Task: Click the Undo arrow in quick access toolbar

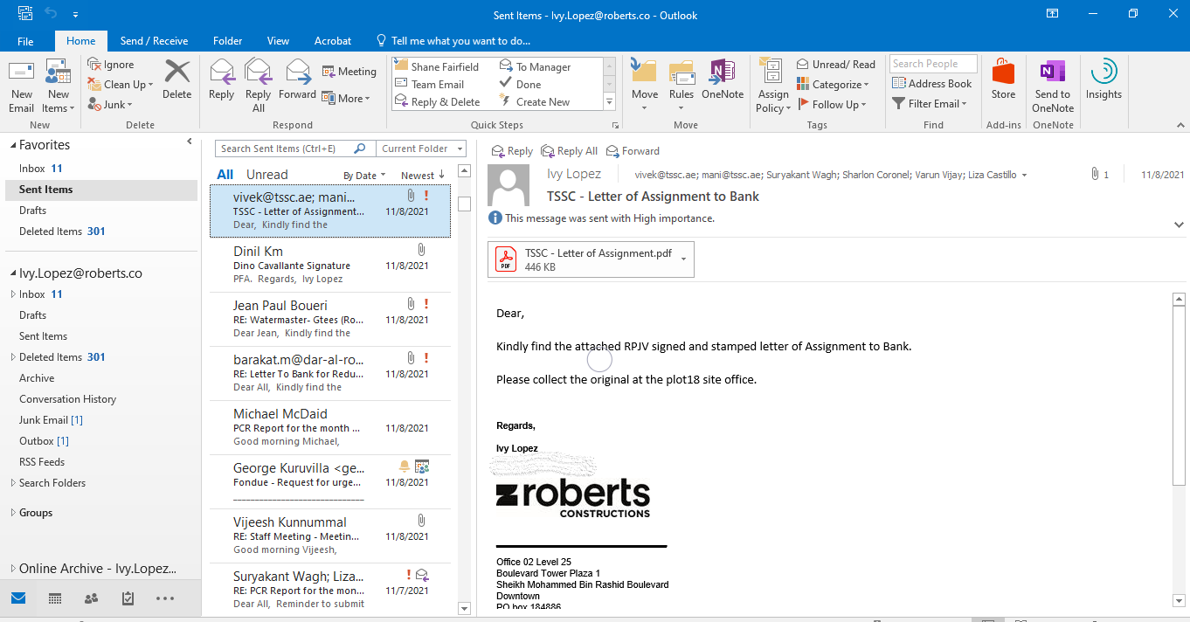Action: pos(51,14)
